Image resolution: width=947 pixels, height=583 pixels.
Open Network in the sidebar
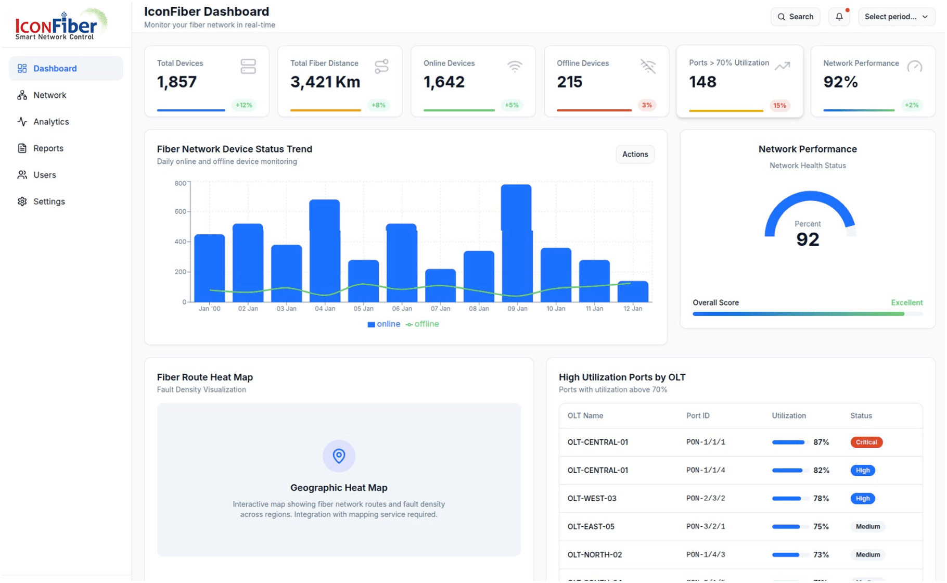[50, 95]
